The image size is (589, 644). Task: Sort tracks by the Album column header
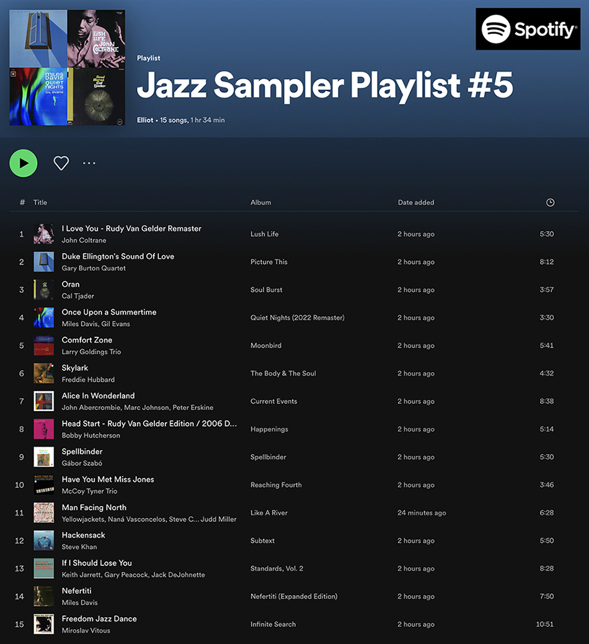[x=261, y=202]
